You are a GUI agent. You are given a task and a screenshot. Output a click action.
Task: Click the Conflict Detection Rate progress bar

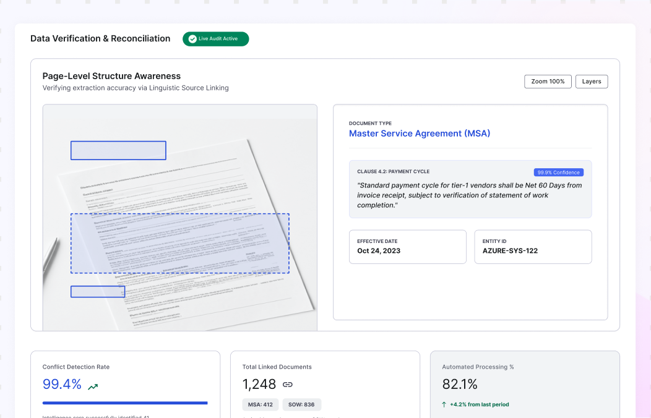(125, 403)
